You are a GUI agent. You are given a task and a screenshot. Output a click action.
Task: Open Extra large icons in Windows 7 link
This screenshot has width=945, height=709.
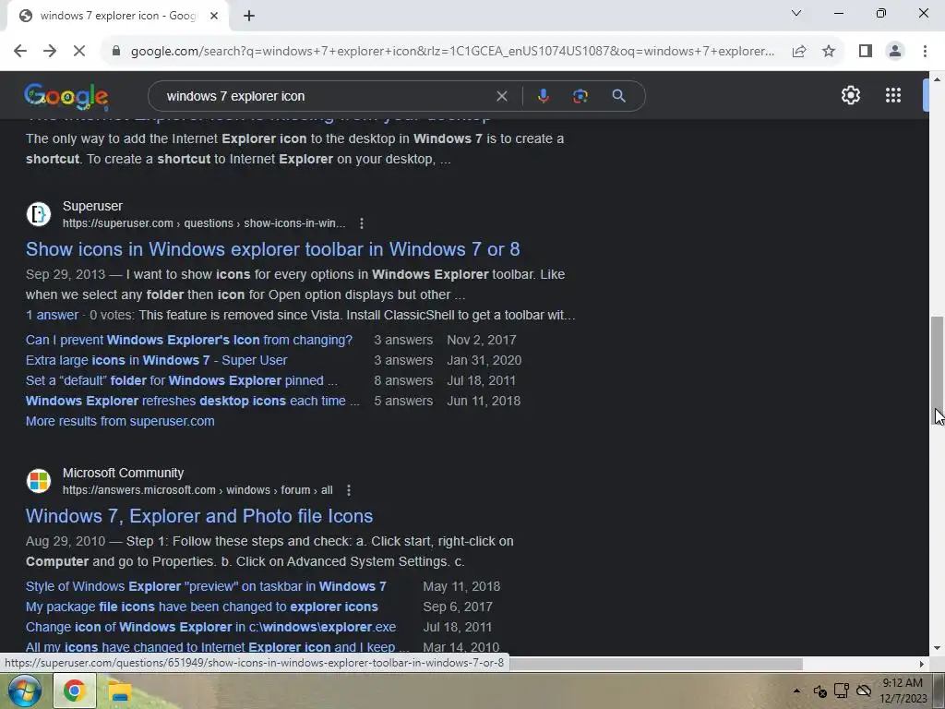point(157,361)
